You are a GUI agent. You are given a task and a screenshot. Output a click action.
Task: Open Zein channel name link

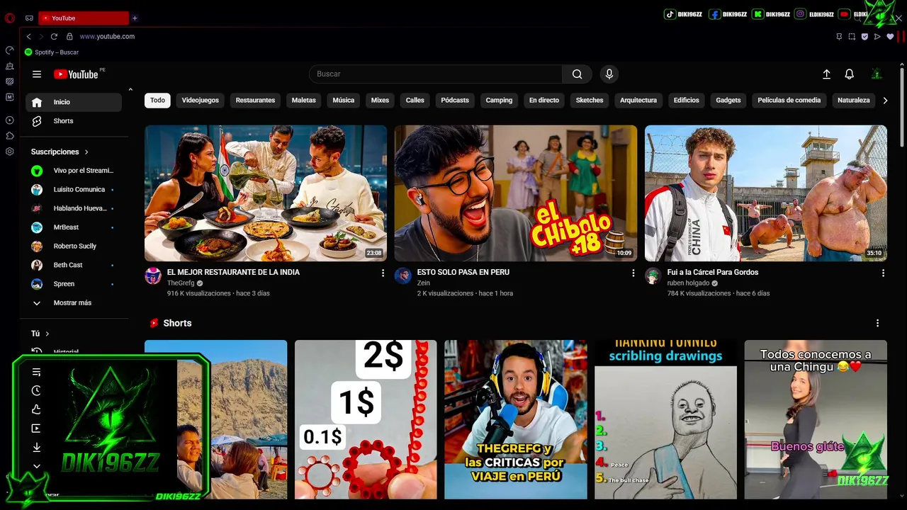[424, 283]
